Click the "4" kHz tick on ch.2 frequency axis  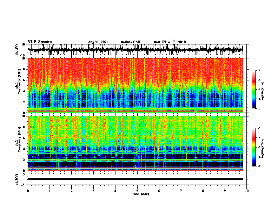[x=25, y=149]
